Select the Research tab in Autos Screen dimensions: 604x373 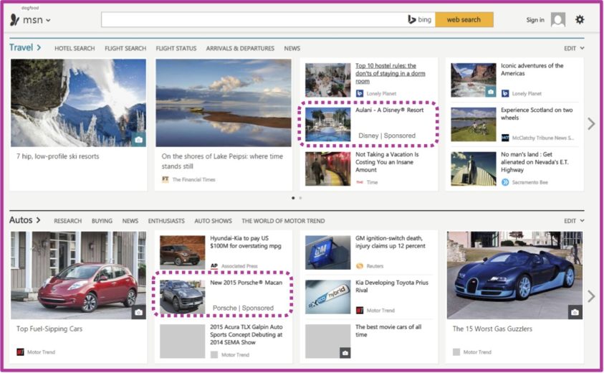[68, 221]
